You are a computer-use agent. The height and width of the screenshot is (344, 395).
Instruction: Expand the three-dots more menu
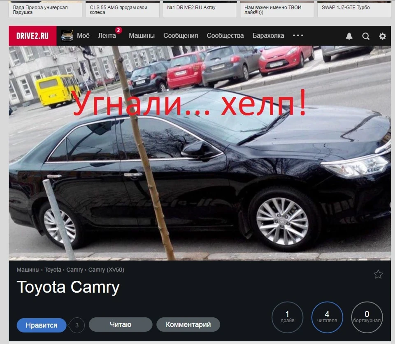point(298,35)
